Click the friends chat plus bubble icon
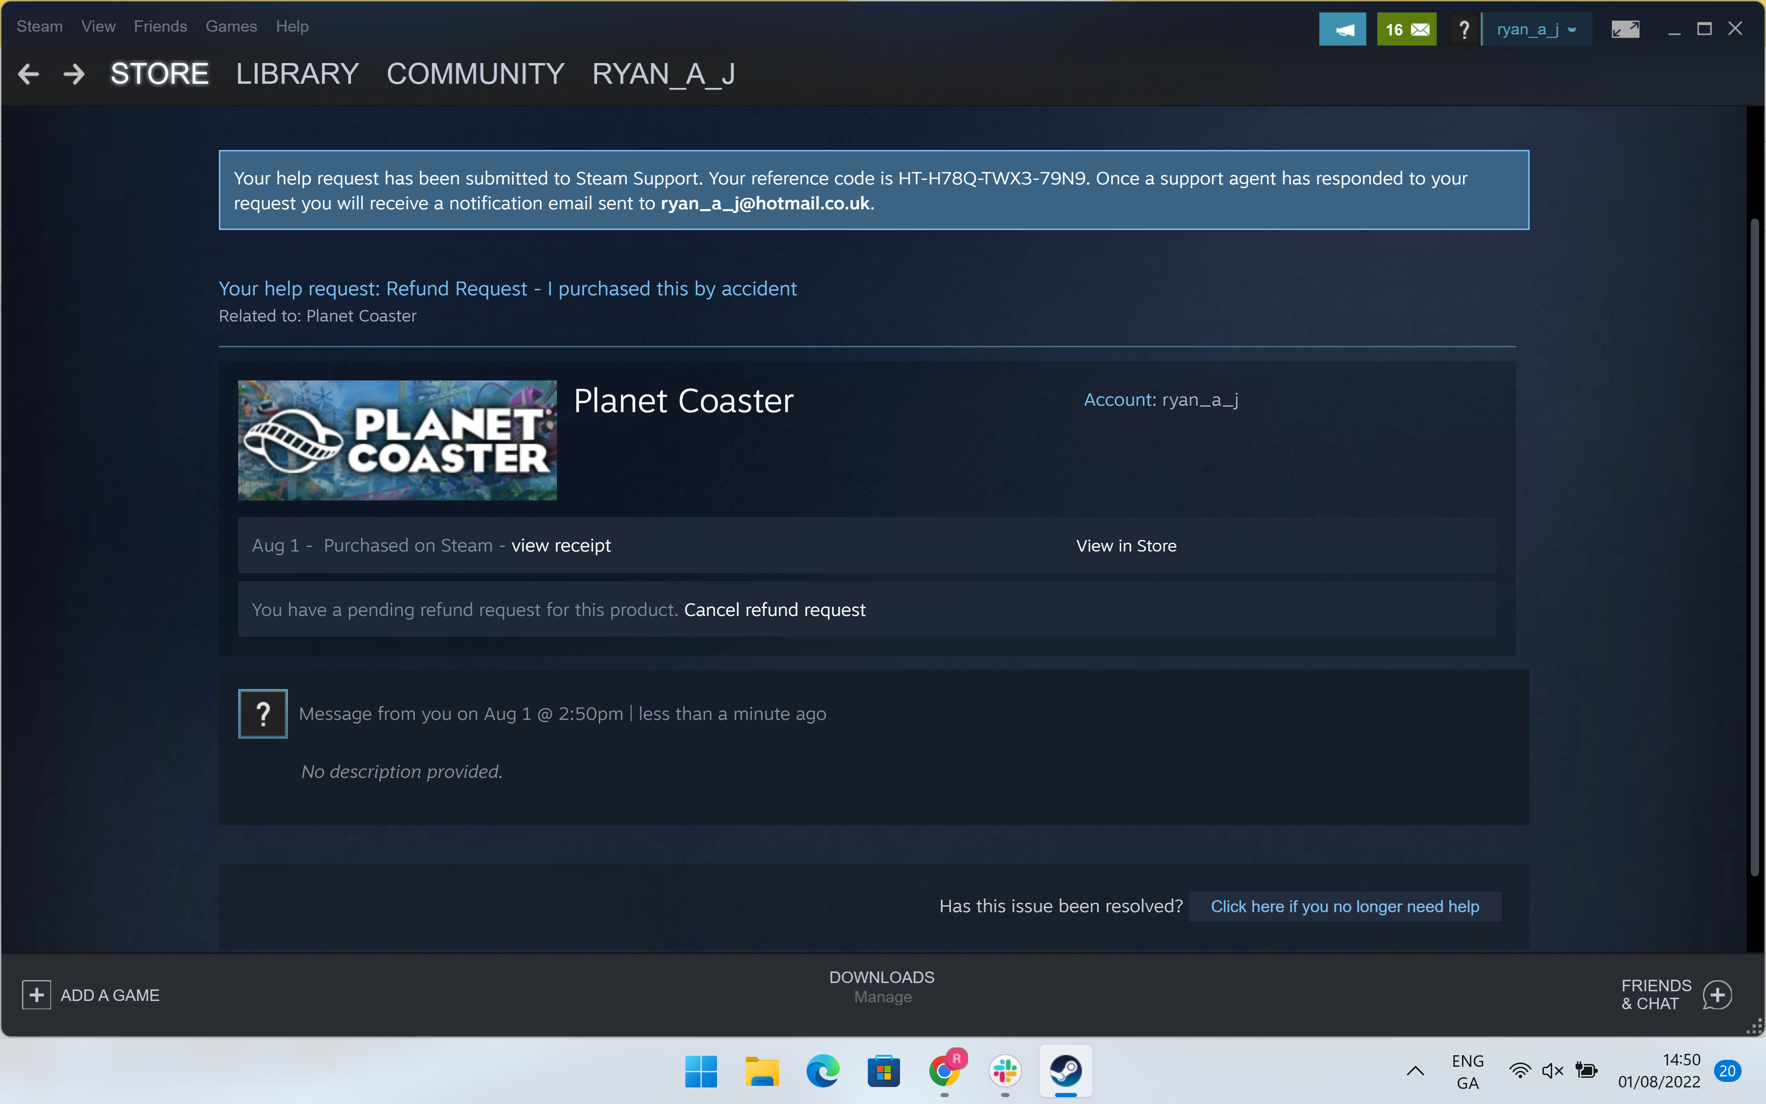 point(1717,995)
